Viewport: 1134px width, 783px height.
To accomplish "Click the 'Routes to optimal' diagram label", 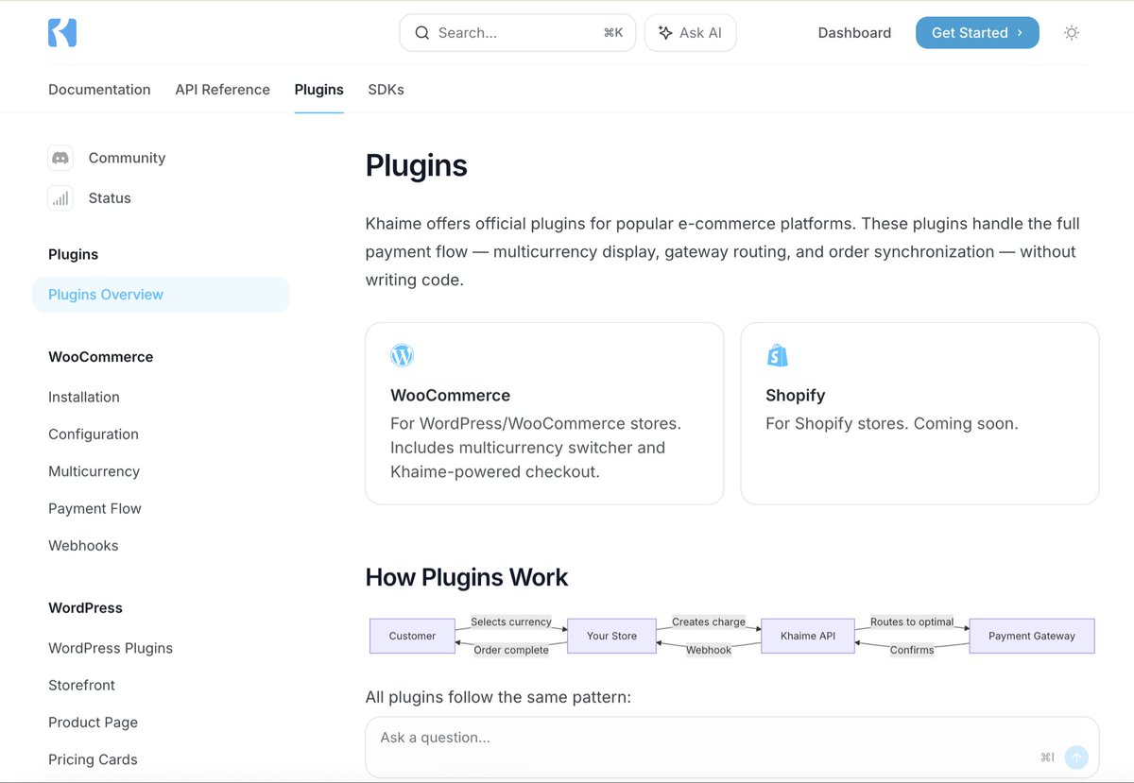I will point(912,621).
